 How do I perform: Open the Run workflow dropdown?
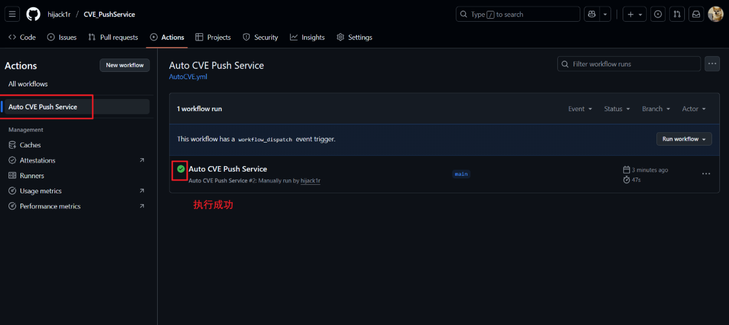[684, 139]
